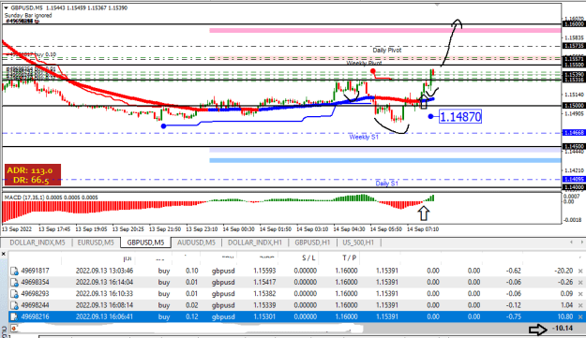Close order 49698216 using its row X

(580, 317)
